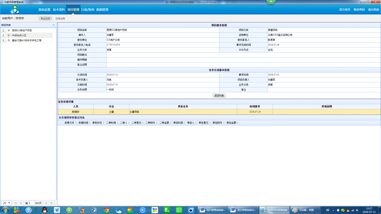Image resolution: width=381 pixels, height=214 pixels.
Task: Open the 行政/财务 menu
Action: (88, 10)
